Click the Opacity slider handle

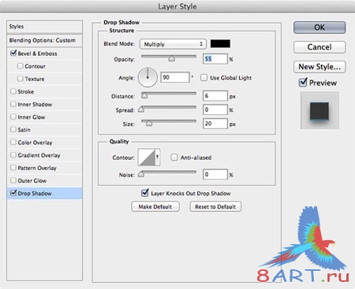point(172,58)
